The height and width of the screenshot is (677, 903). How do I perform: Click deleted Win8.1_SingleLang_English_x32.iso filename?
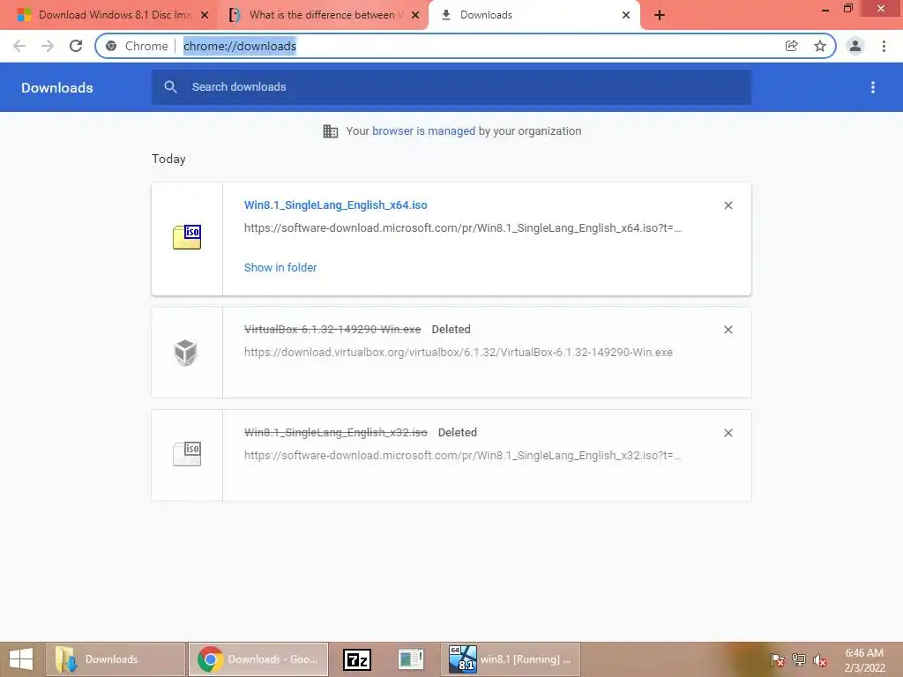[336, 432]
